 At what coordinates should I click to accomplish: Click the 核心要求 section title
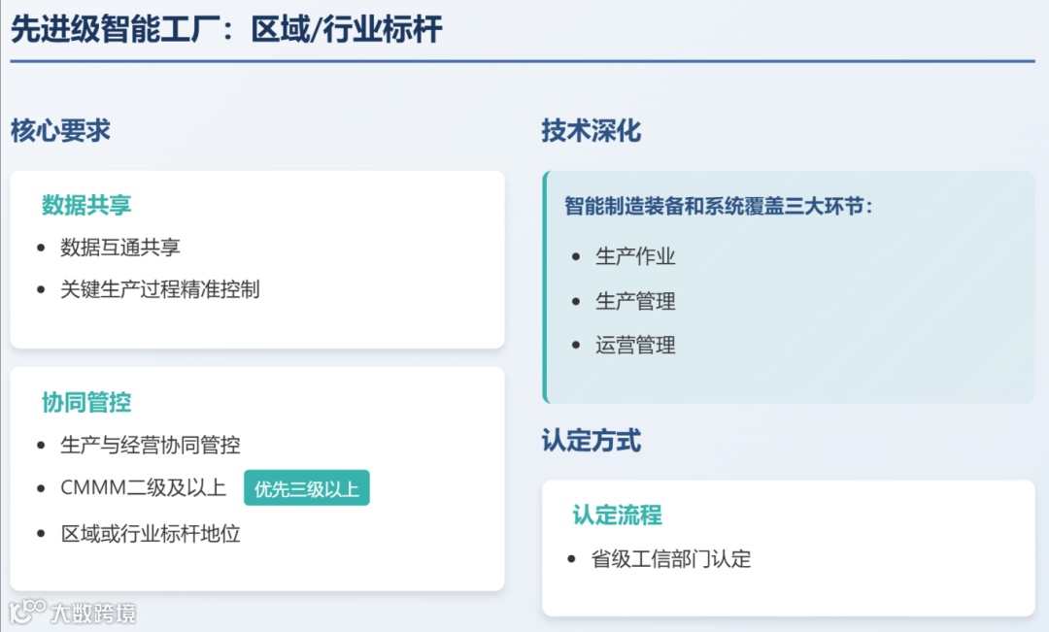pyautogui.click(x=60, y=130)
